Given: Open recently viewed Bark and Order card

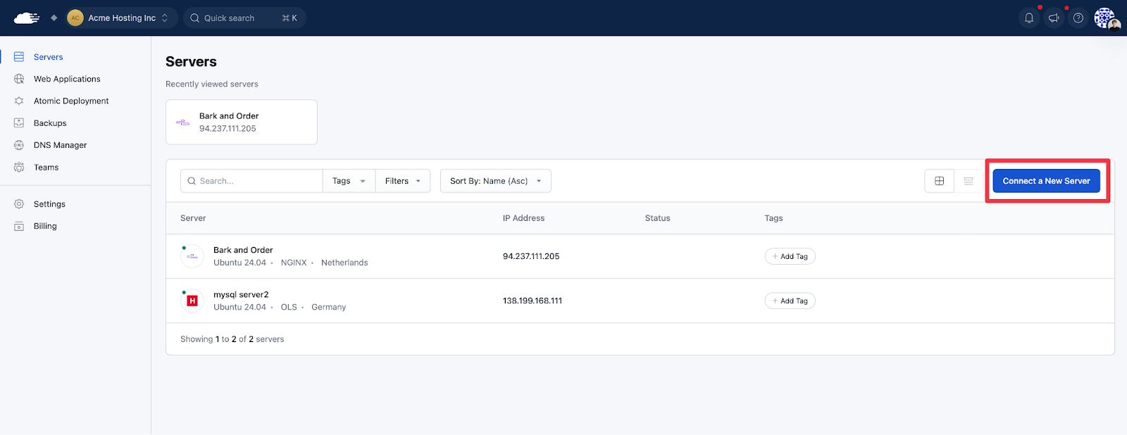Looking at the screenshot, I should (242, 122).
